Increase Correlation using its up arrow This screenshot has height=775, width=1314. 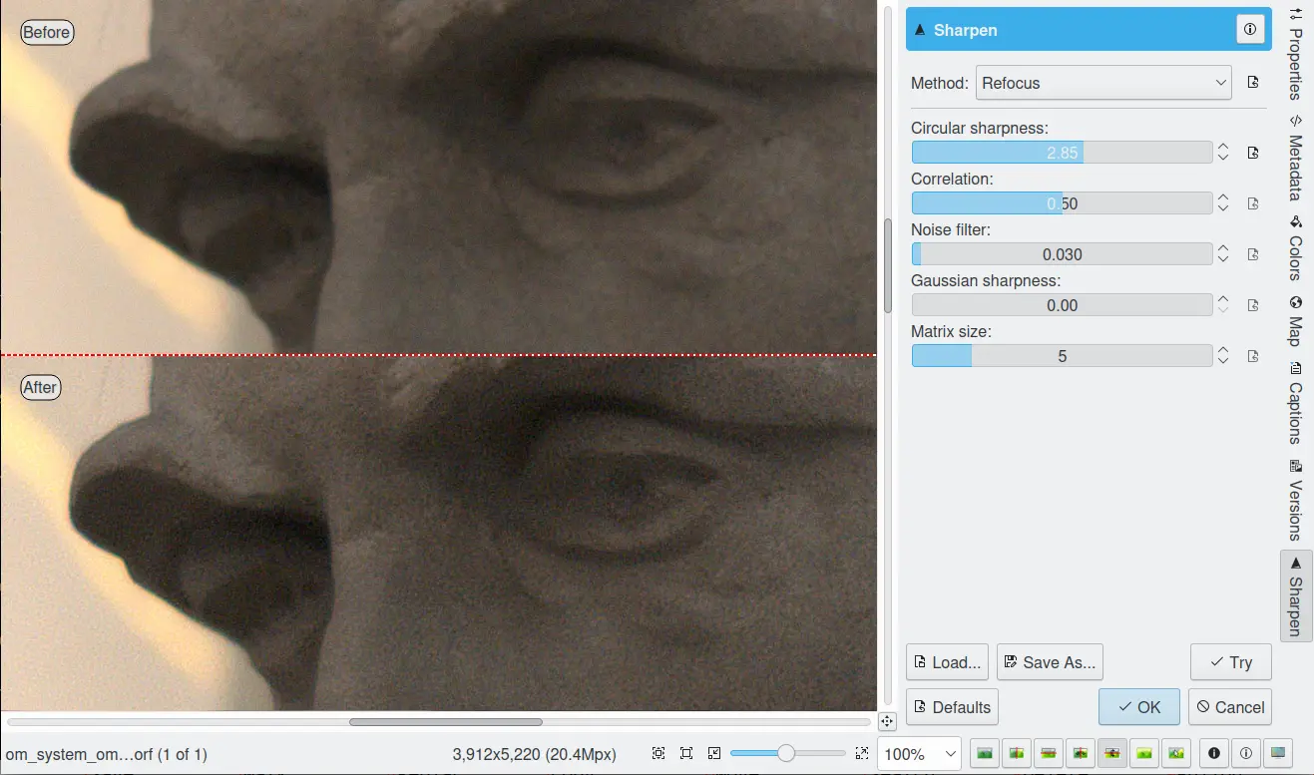(x=1222, y=197)
